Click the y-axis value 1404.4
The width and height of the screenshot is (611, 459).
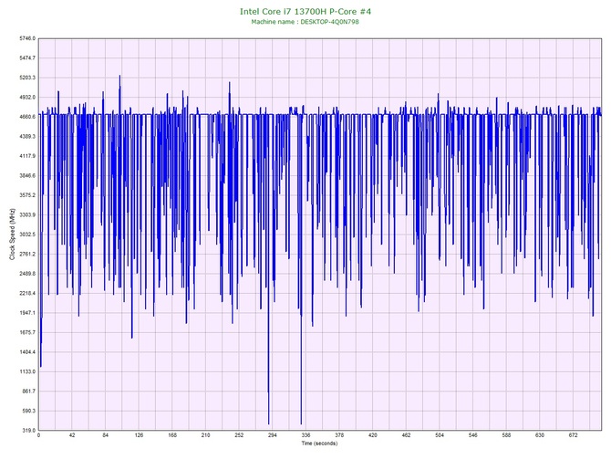tap(26, 352)
